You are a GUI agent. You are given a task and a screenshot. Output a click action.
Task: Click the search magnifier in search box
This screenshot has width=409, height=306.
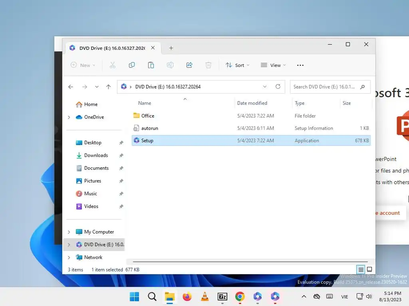(362, 87)
